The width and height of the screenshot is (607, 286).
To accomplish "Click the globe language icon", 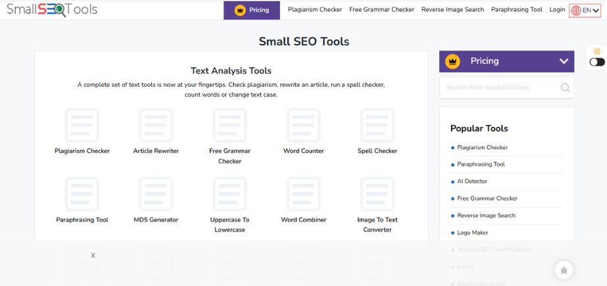I will click(576, 11).
